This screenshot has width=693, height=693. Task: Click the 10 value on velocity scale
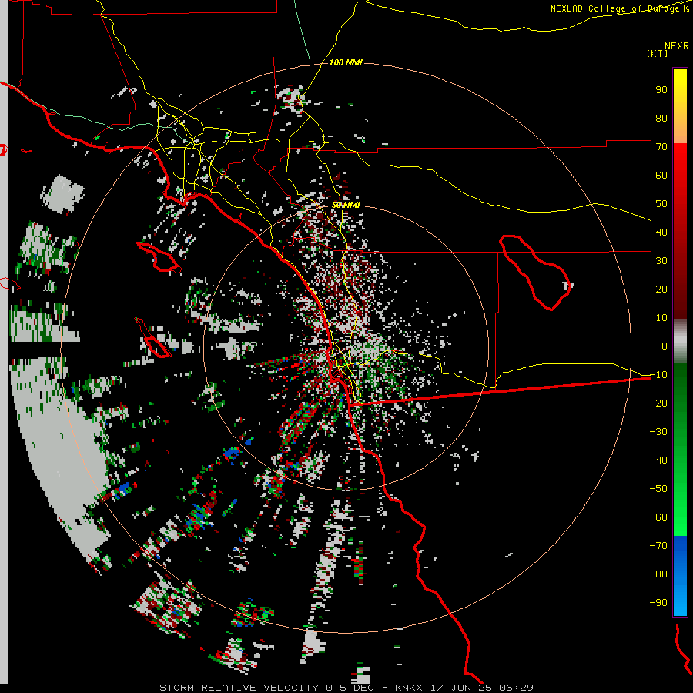click(x=661, y=318)
